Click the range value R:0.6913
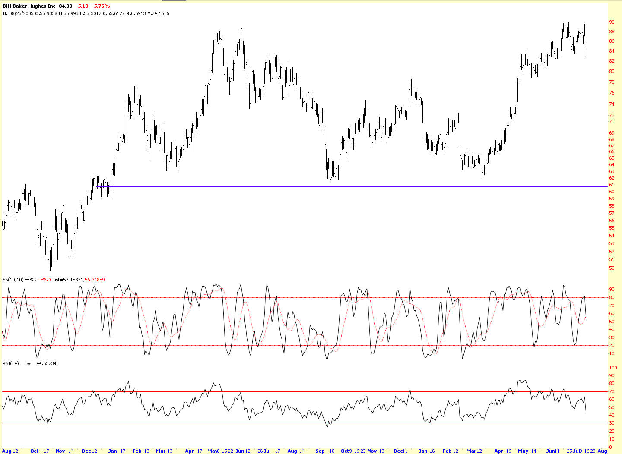Screen dimensions: 622x454 136,13
